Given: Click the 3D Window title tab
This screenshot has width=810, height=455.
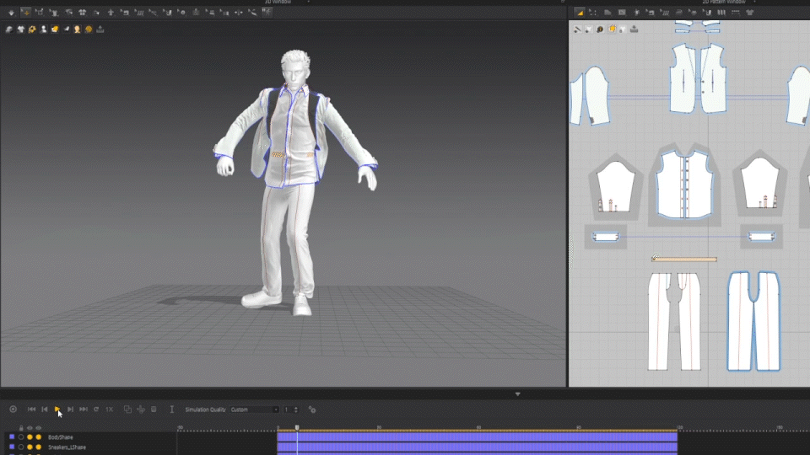Looking at the screenshot, I should [x=278, y=3].
